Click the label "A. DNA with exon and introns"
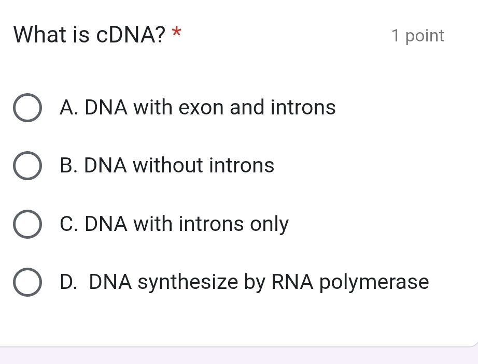The image size is (478, 364). point(198,108)
